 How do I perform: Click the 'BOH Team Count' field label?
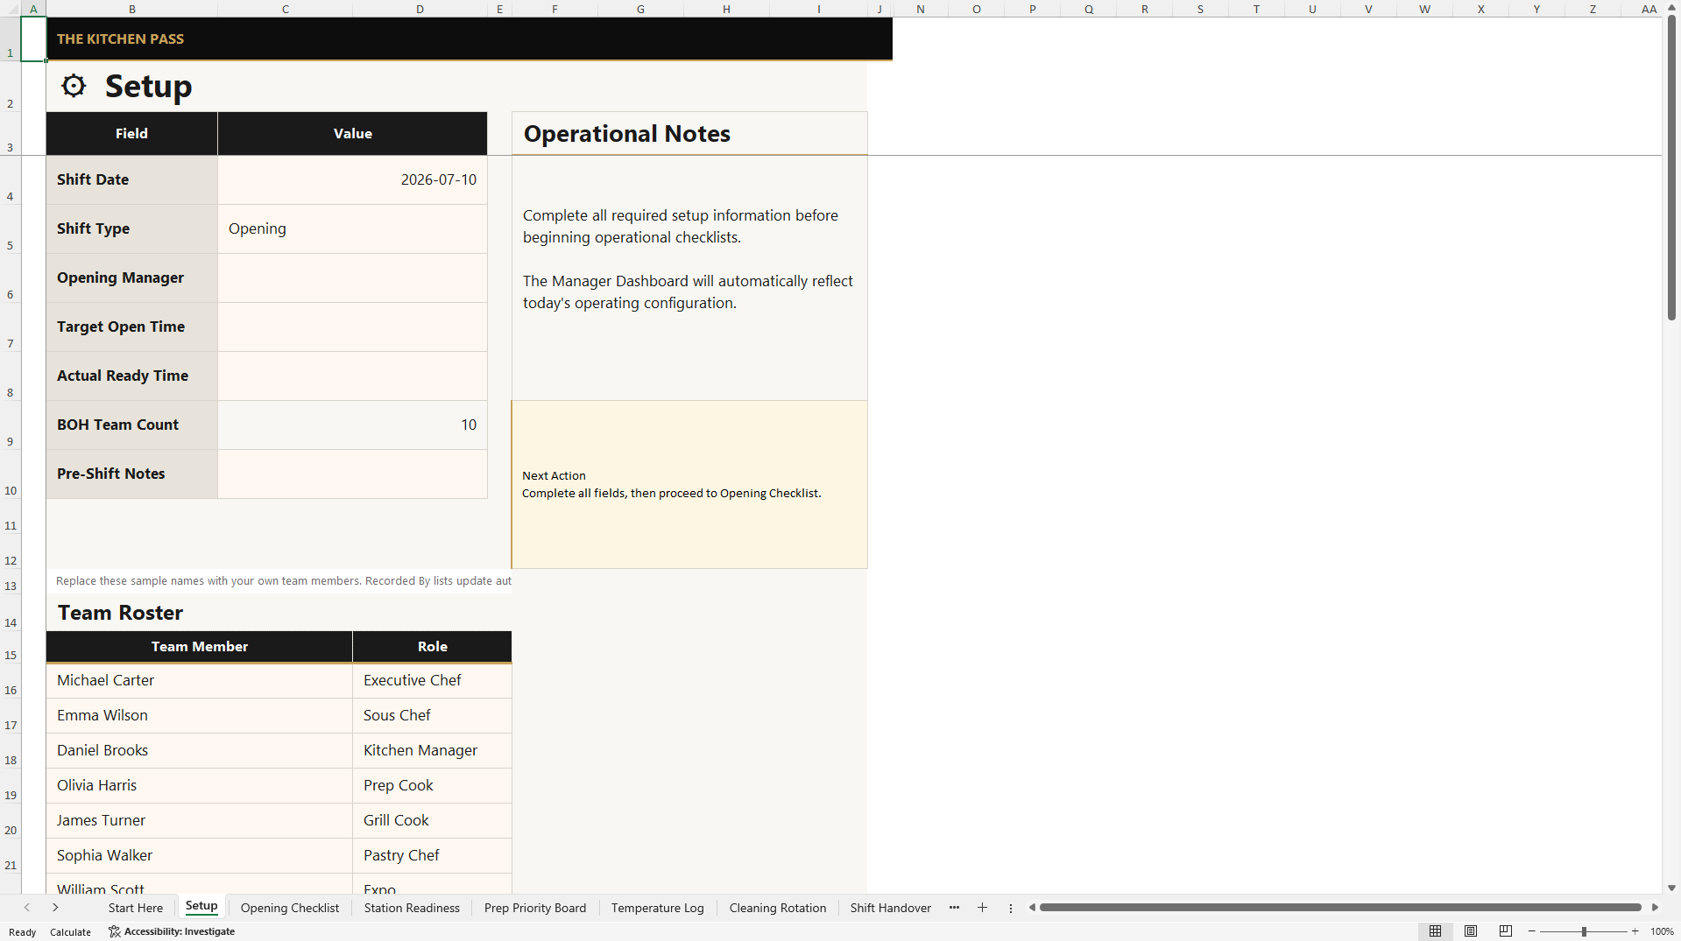click(131, 425)
